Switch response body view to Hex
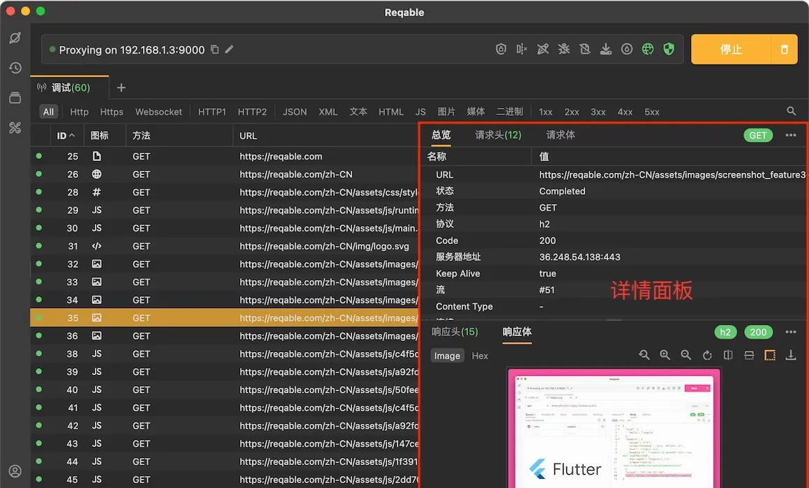 480,356
